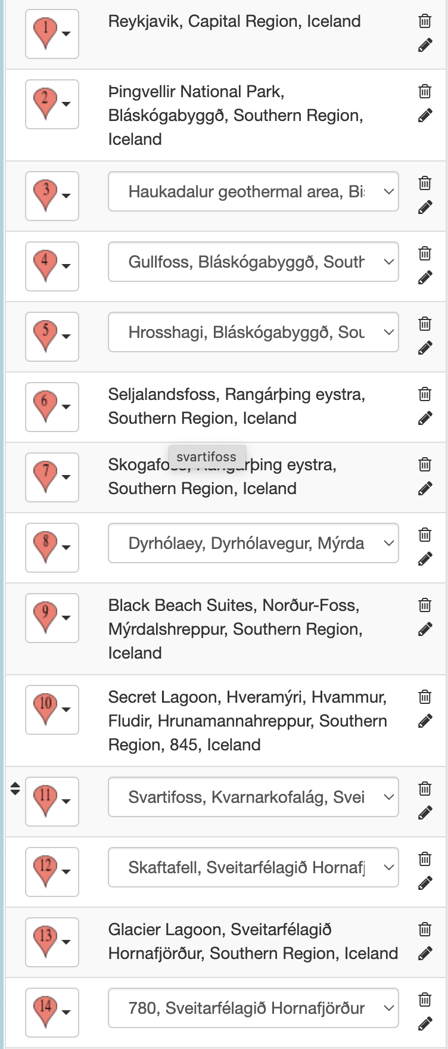This screenshot has width=448, height=1049.
Task: Click the Hrosshagi location dropdown
Action: (253, 332)
